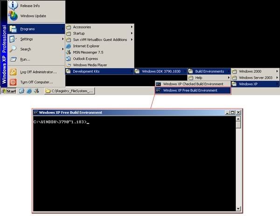Select Windows XP Free Build Environment
Screen dimensions: 280x216
click(x=193, y=91)
